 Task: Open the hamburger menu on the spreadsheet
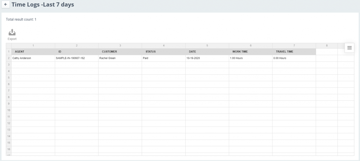349,48
